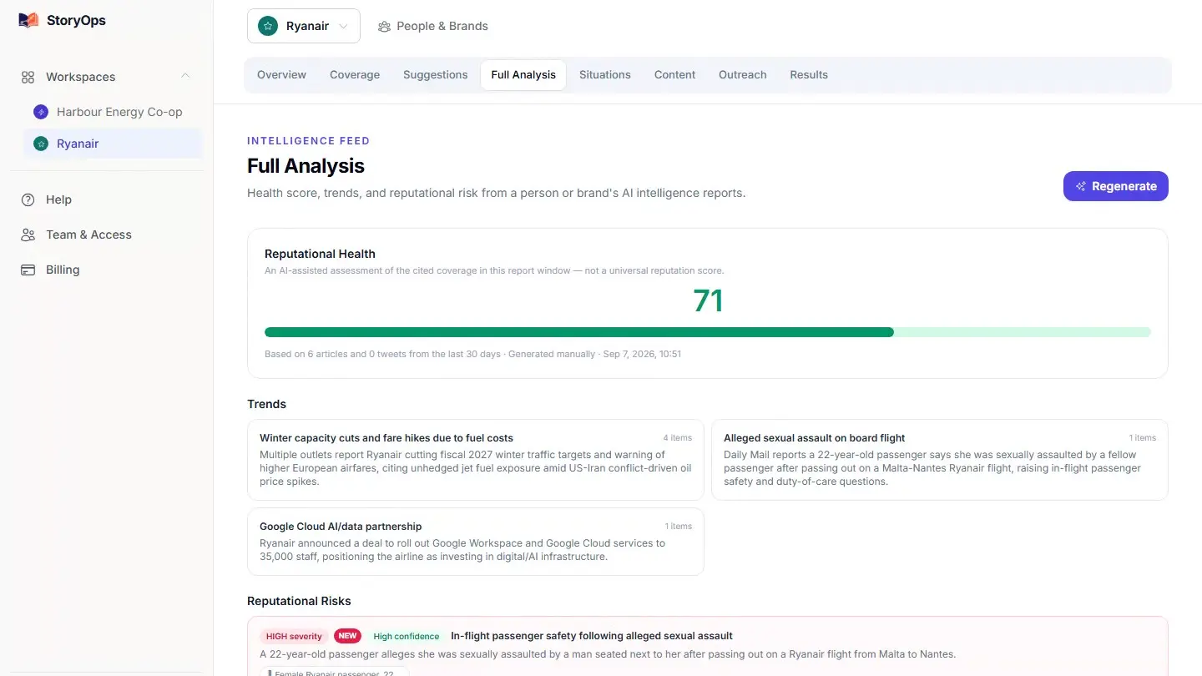Image resolution: width=1202 pixels, height=676 pixels.
Task: Click the NEW badge on the risk
Action: tap(347, 636)
